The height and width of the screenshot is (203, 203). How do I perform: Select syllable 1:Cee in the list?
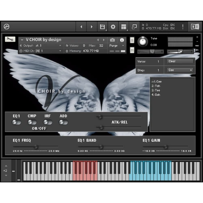(156, 82)
